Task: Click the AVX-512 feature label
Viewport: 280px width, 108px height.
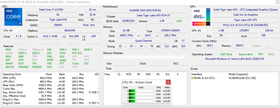Action: [77, 53]
